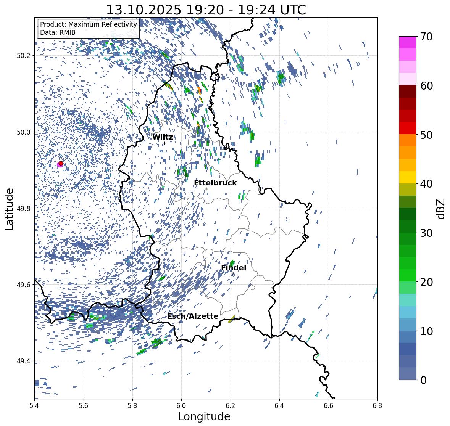This screenshot has height=426, width=450.
Task: Click the 70 tick label on the dBZ colorbar
Action: pyautogui.click(x=426, y=37)
